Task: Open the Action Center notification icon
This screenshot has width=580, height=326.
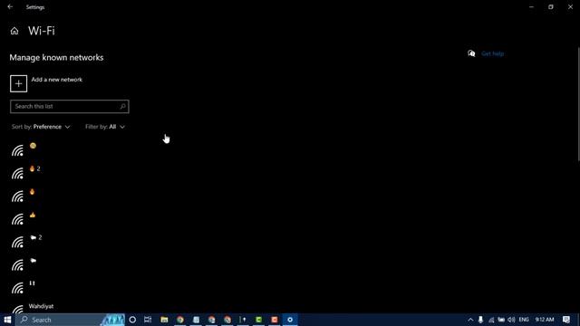Action: (566, 320)
